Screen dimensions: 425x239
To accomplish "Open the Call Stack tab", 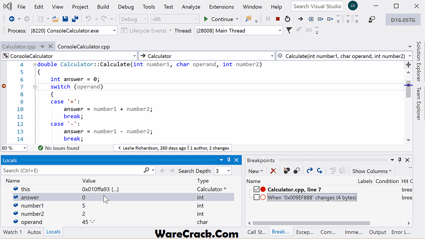I will coord(257,232).
